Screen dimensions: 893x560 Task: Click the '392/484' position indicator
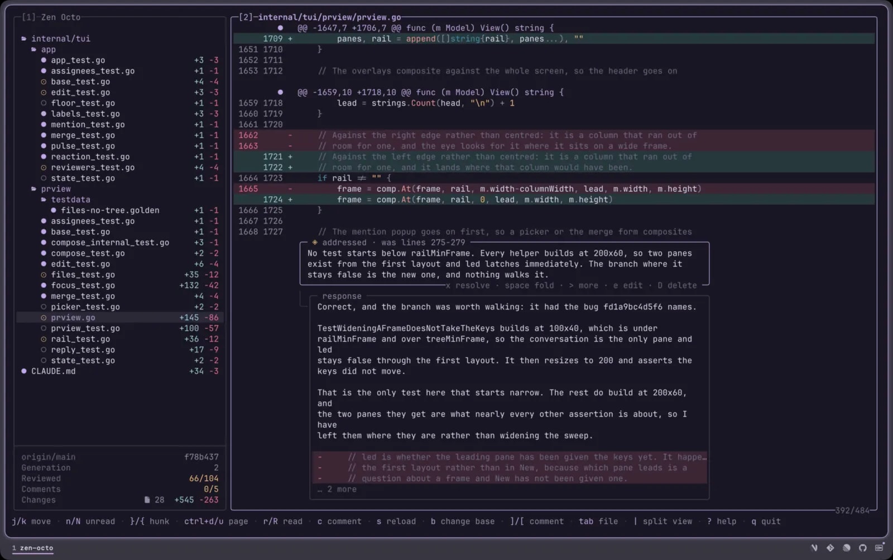click(x=852, y=510)
